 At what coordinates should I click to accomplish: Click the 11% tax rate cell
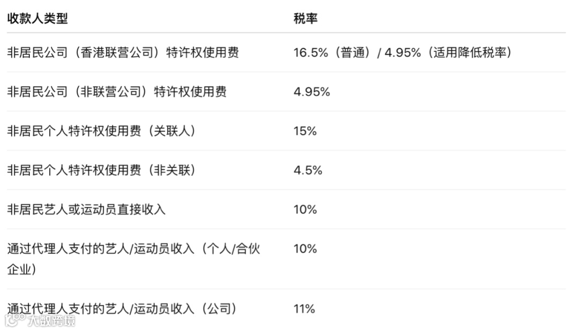[304, 309]
